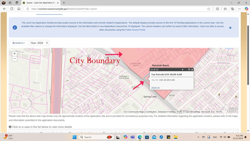Open browser extensions menu
250x141 pixels.
tap(217, 9)
